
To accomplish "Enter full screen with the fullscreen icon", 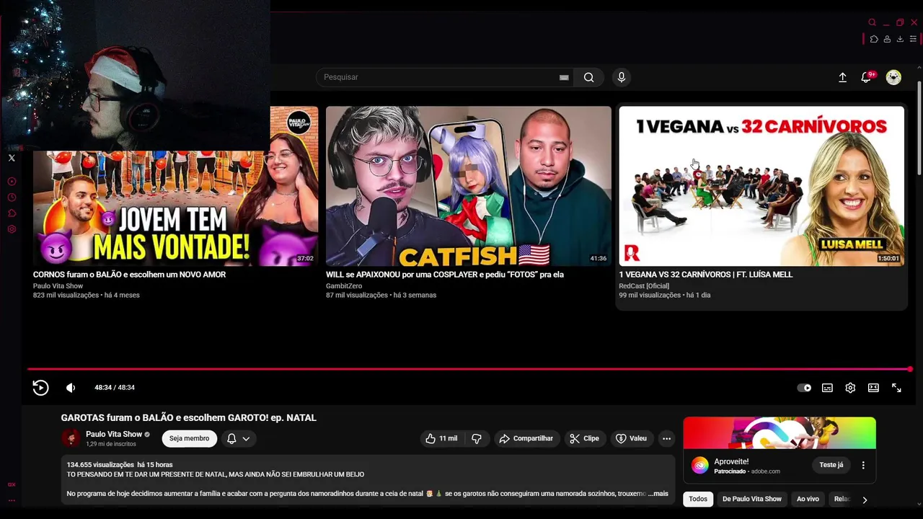I will tap(896, 388).
